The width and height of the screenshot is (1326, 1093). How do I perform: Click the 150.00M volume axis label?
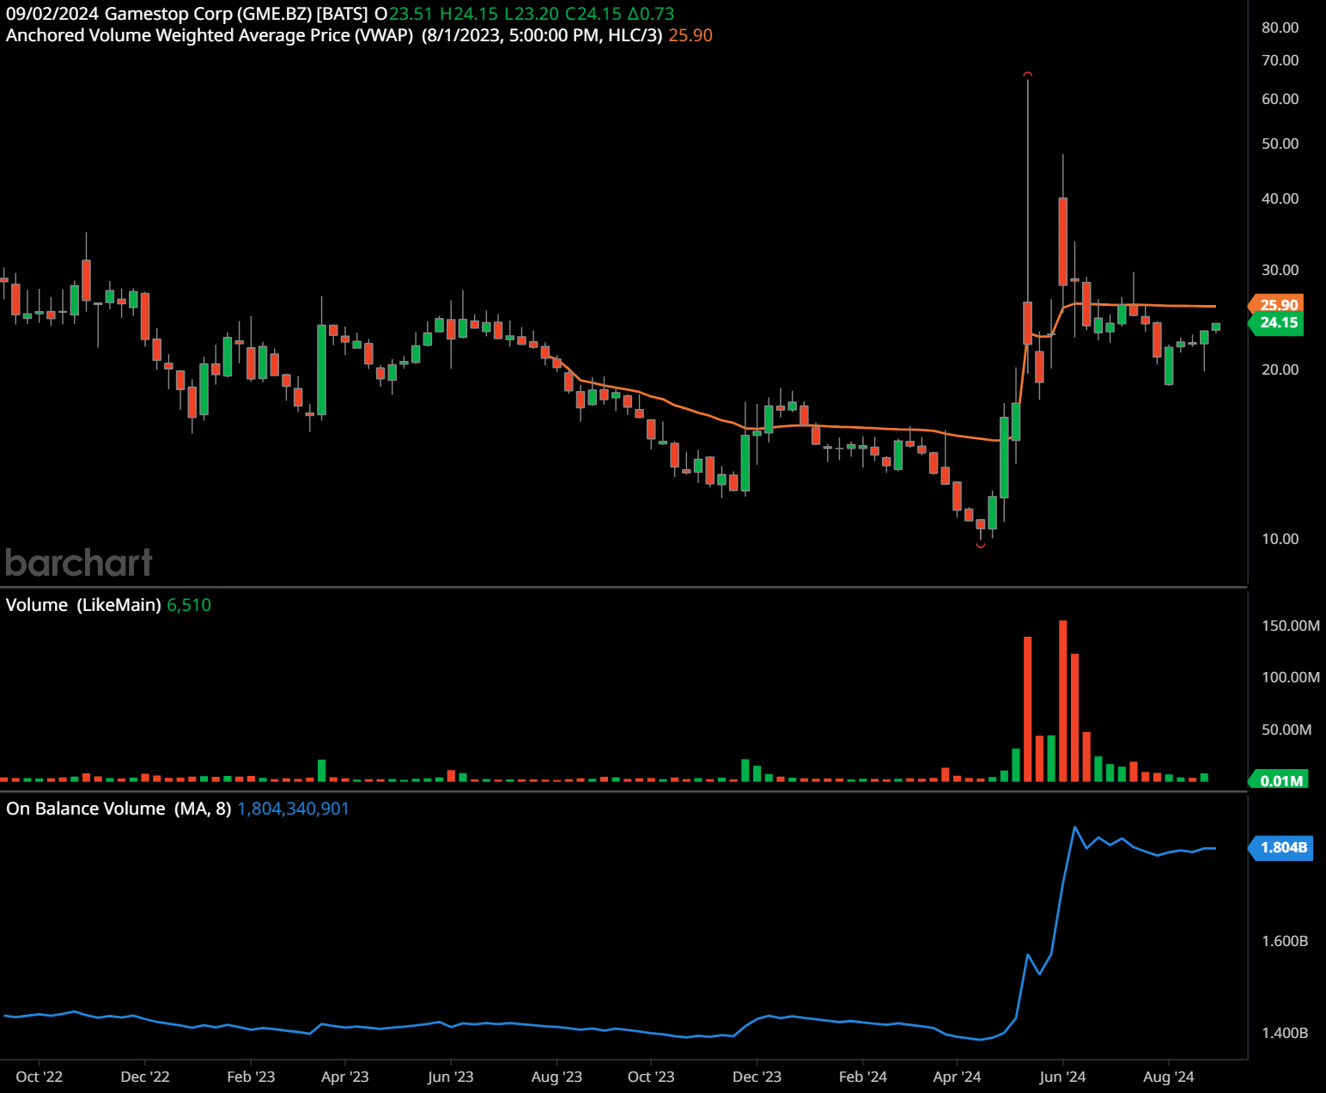(1291, 626)
